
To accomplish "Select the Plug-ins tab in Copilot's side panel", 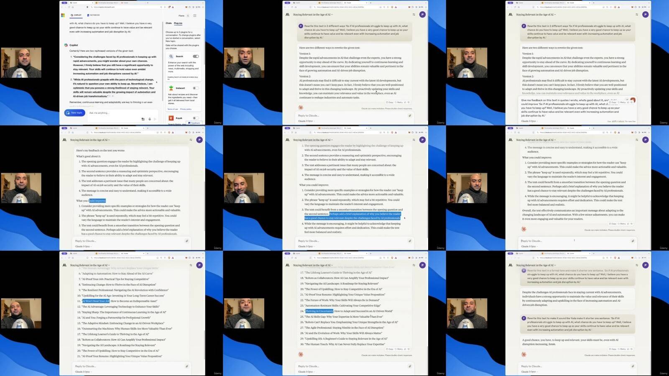I will coord(178,23).
